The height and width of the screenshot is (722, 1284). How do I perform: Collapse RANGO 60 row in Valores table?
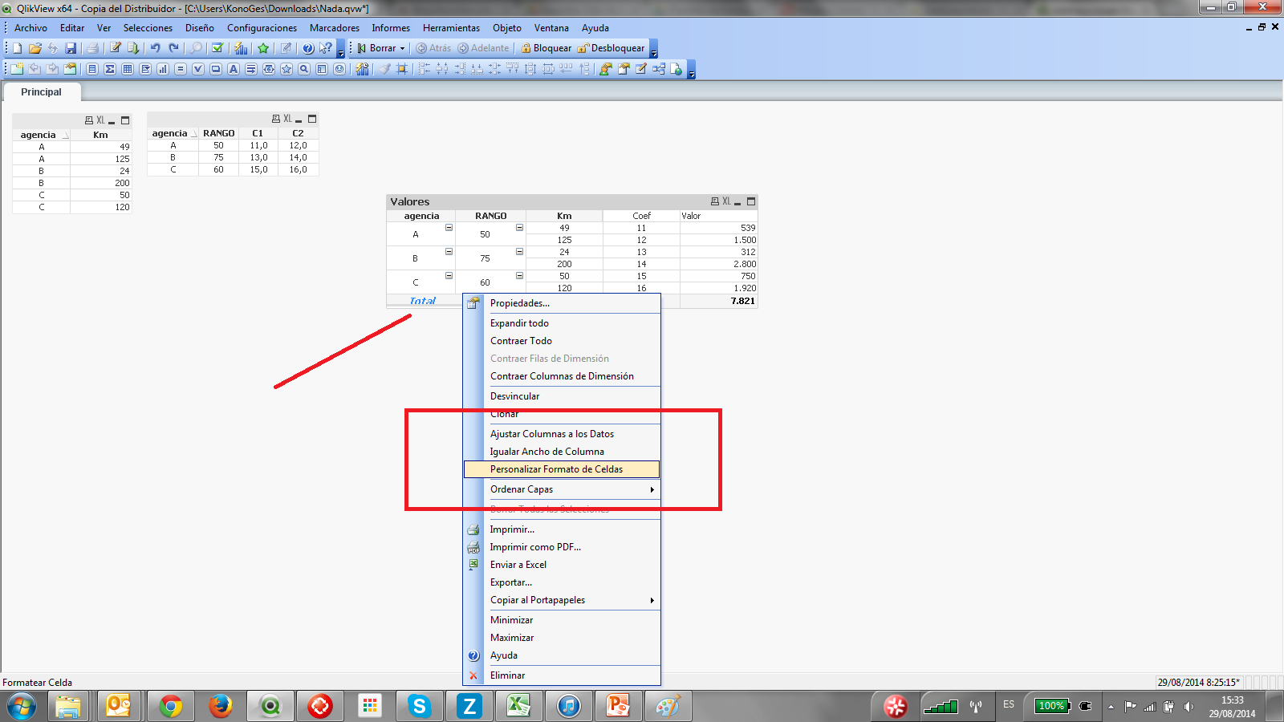pos(519,276)
